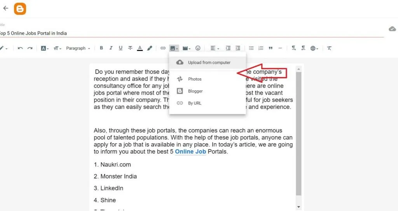Select Blogger from image menu
The width and height of the screenshot is (398, 211).
(x=208, y=91)
